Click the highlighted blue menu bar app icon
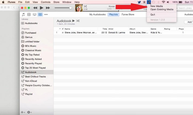 pyautogui.click(x=149, y=2)
